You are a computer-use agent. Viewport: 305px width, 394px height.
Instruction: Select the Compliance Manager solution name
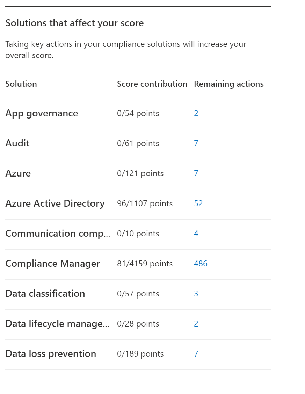(52, 264)
